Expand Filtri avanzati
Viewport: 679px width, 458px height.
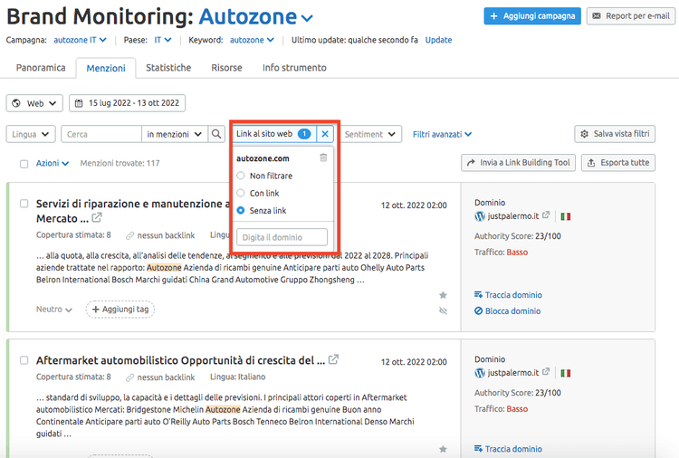point(442,134)
